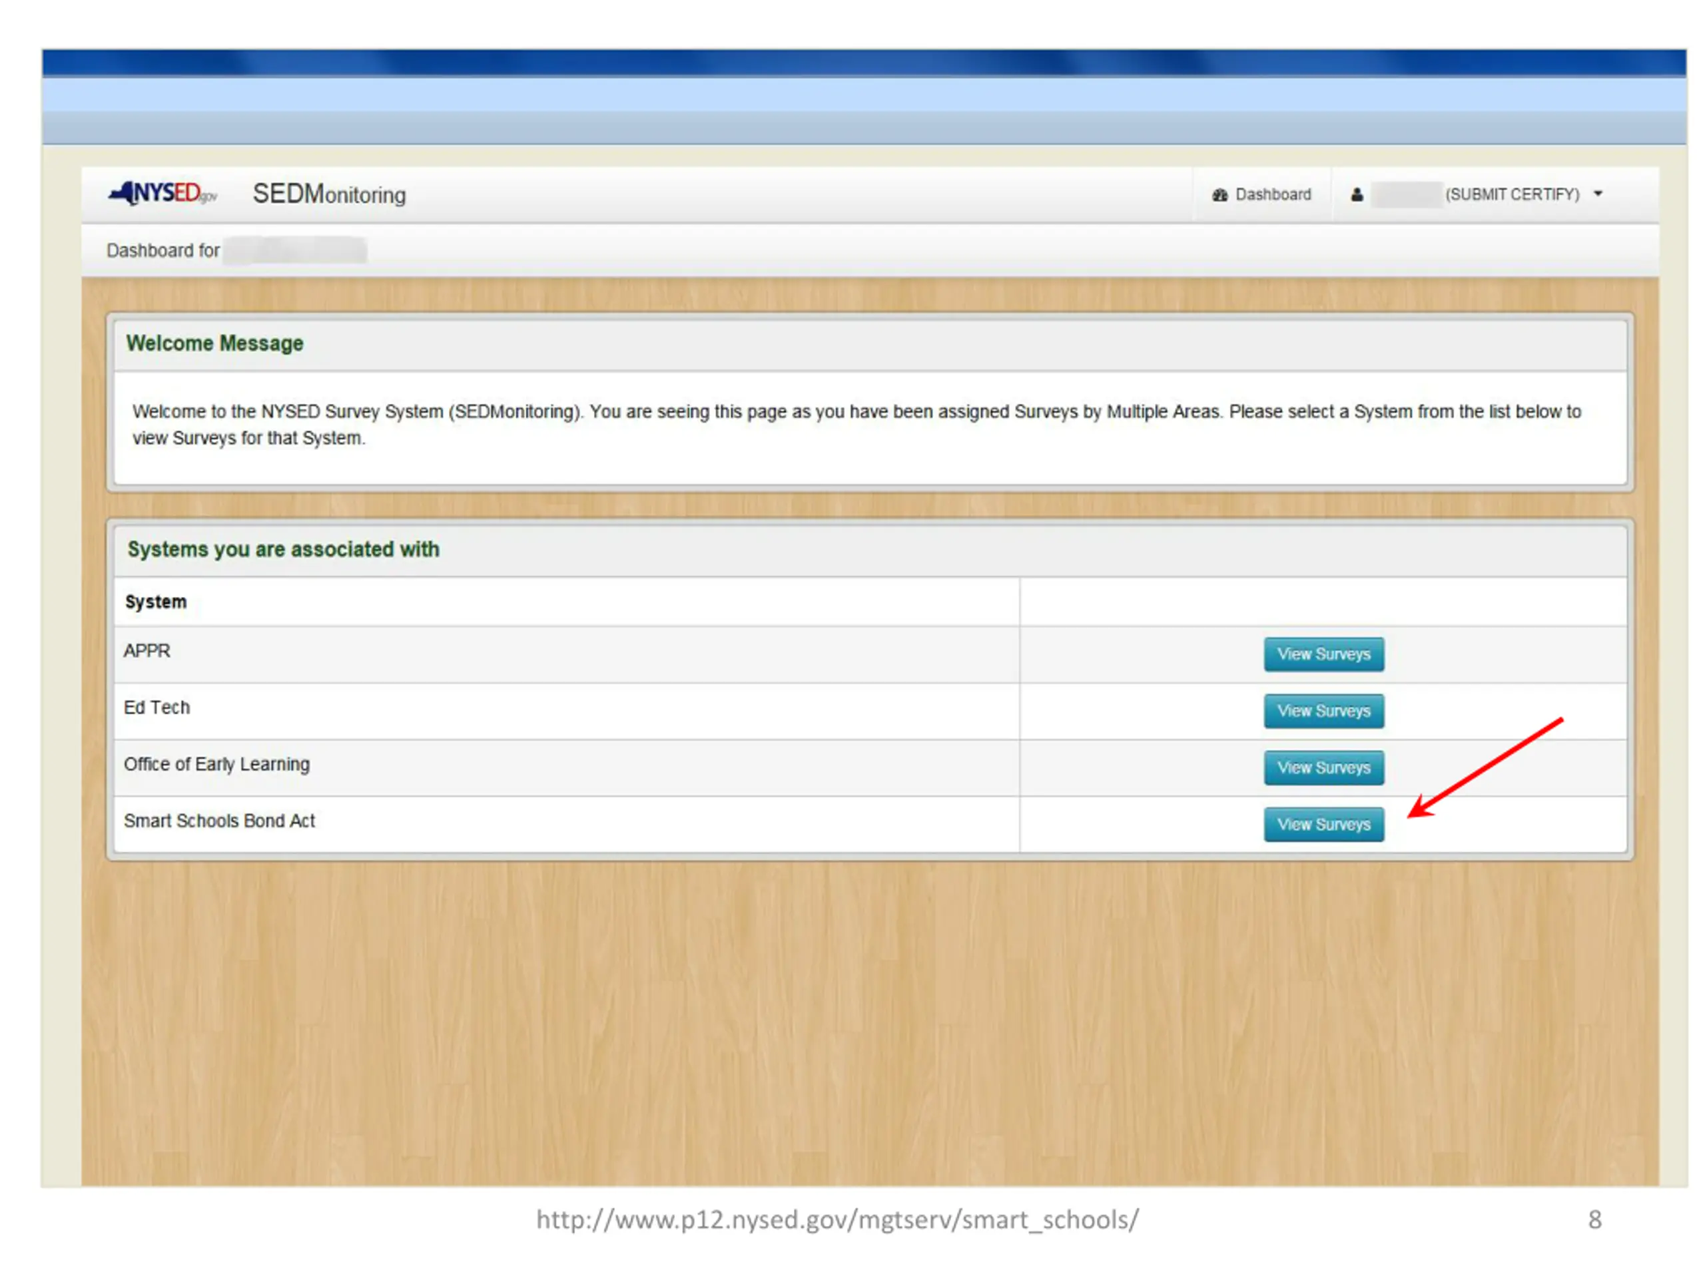Click the System column header
Screen dimensions: 1705x1278
pyautogui.click(x=156, y=602)
